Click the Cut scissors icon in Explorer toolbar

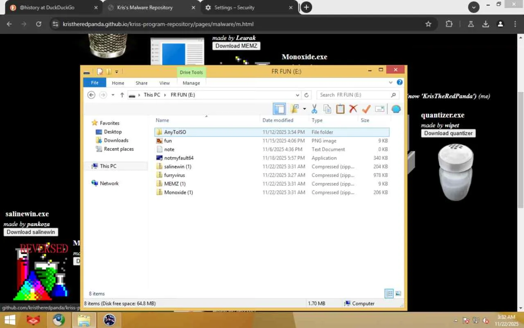(x=314, y=109)
